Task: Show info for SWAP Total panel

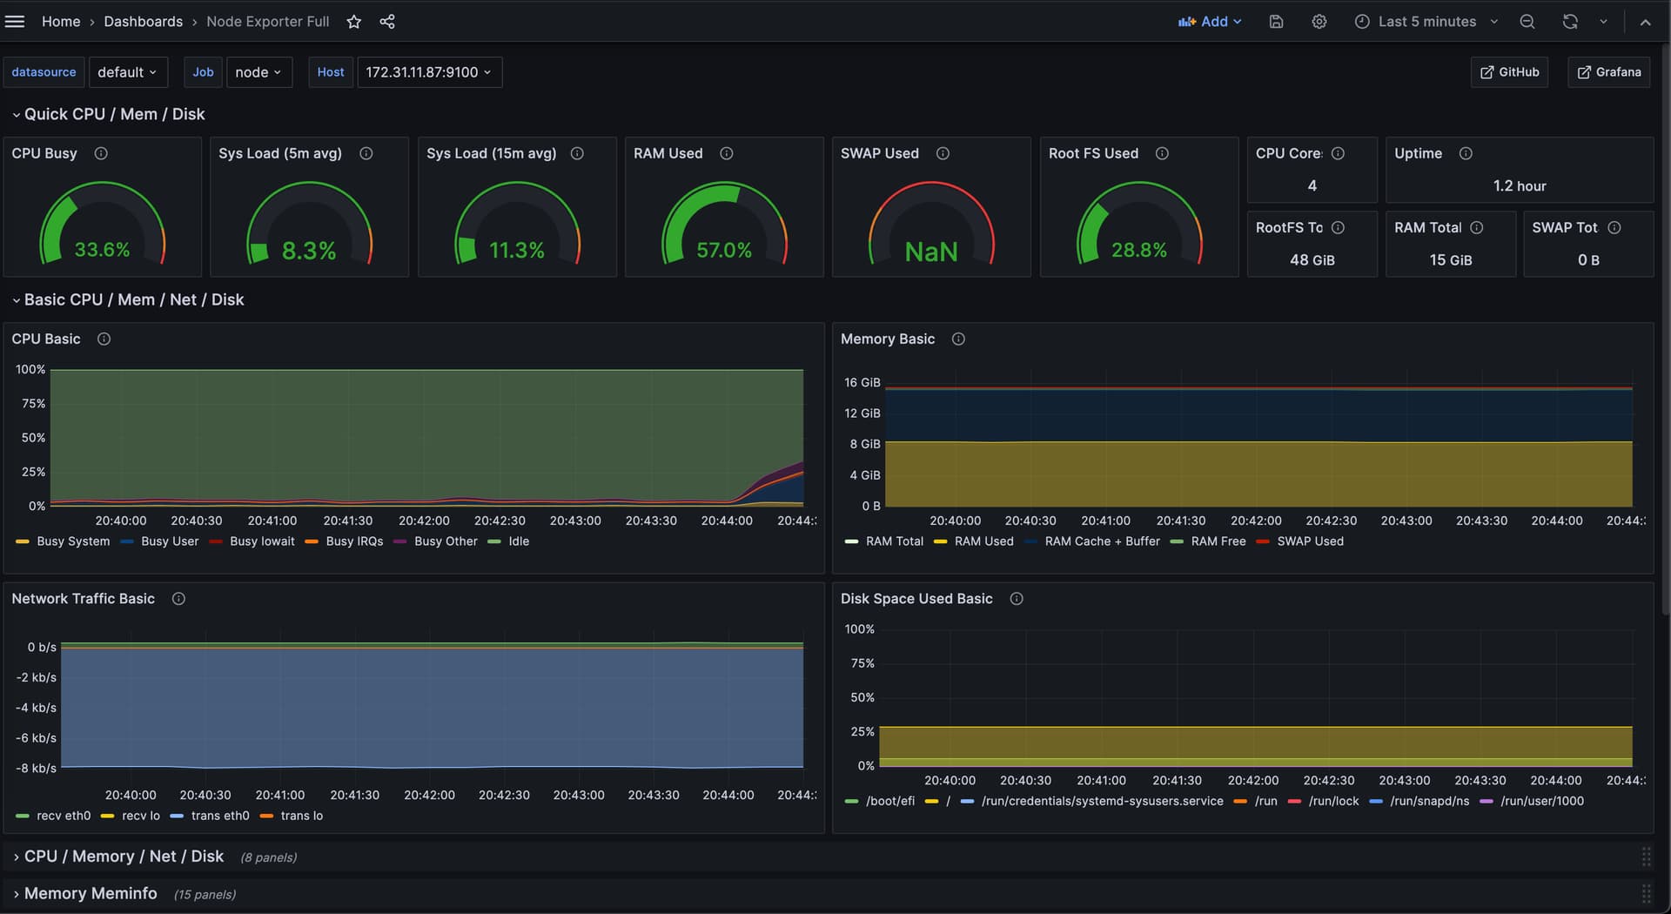Action: pos(1614,227)
